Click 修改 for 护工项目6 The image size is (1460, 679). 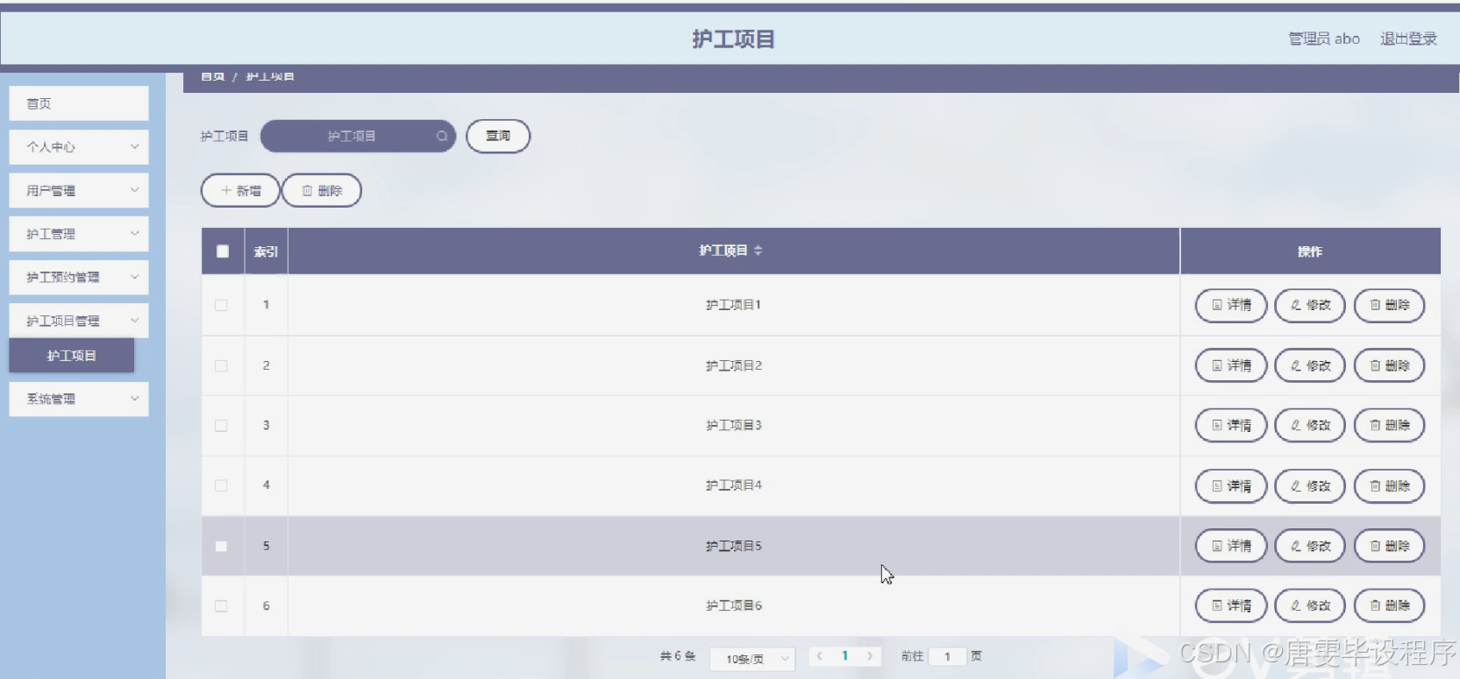point(1310,605)
